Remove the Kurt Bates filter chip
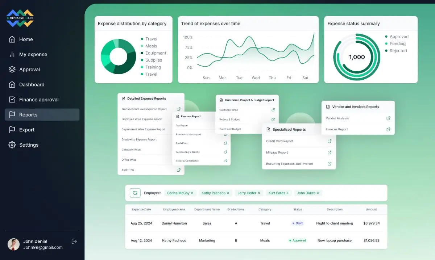The height and width of the screenshot is (260, 435). tap(287, 193)
